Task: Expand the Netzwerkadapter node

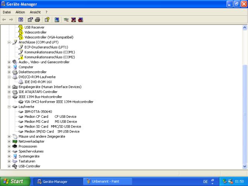Action: click(9, 141)
